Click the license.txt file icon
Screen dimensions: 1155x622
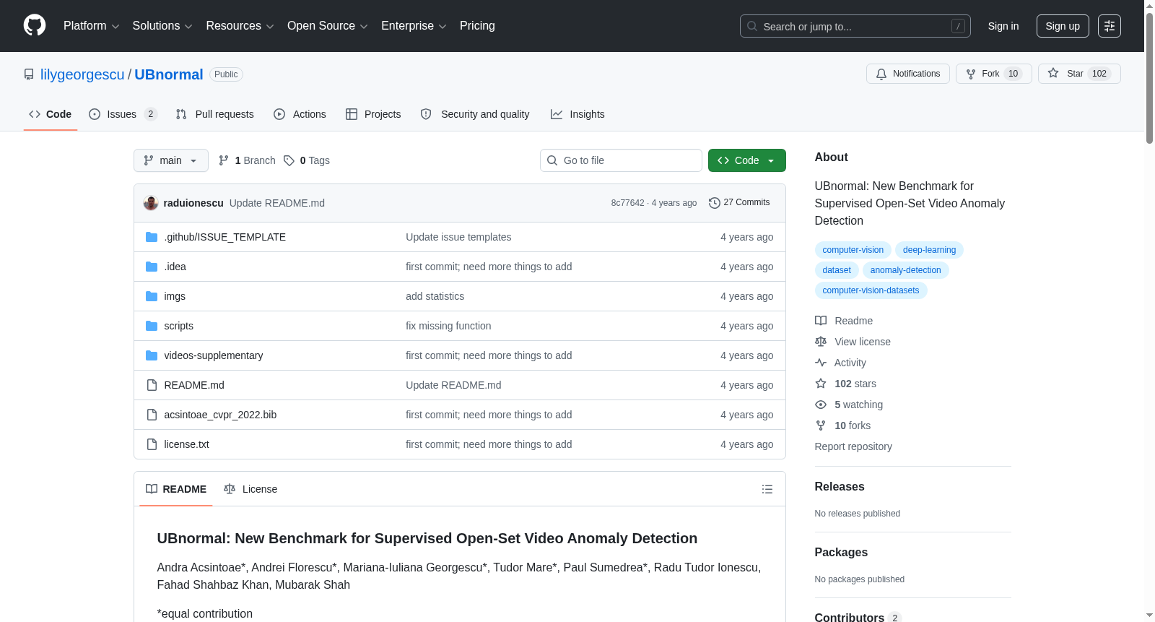(x=152, y=444)
